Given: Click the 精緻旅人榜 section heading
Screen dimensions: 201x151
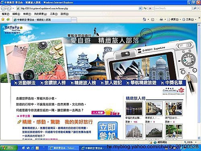Looking at the screenshot, I should tap(135, 98).
